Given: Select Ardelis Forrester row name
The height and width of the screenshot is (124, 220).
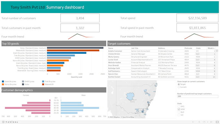Looking at the screenshot, I should pyautogui.click(x=115, y=51).
